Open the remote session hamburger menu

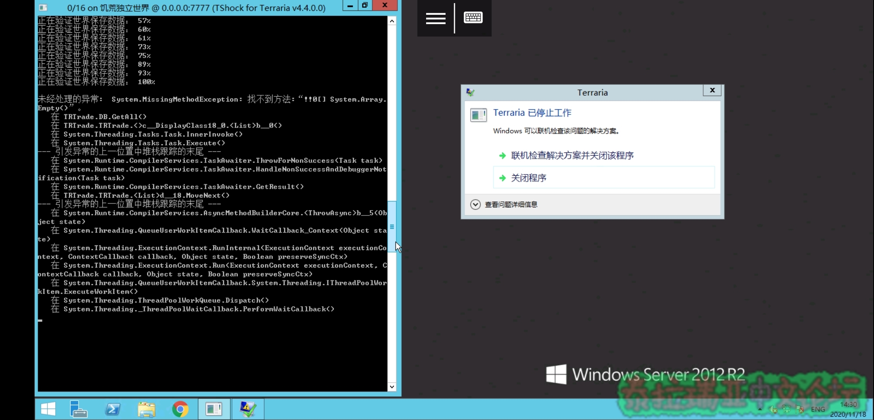435,18
